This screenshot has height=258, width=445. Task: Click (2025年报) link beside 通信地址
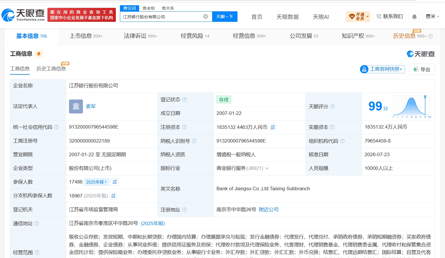[153, 223]
